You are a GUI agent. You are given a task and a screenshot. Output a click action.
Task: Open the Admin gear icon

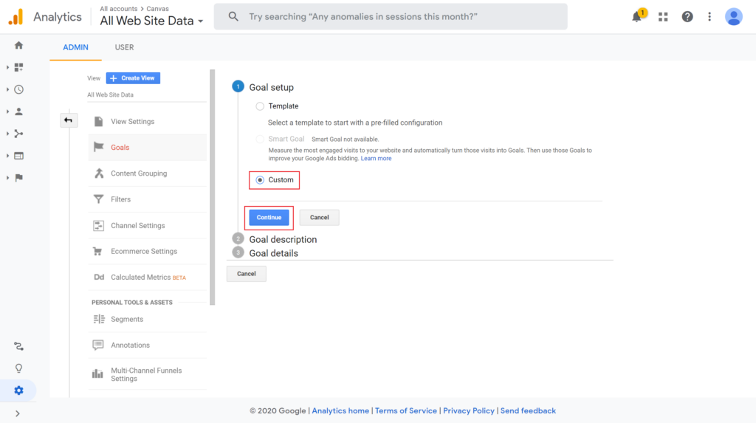click(x=18, y=391)
